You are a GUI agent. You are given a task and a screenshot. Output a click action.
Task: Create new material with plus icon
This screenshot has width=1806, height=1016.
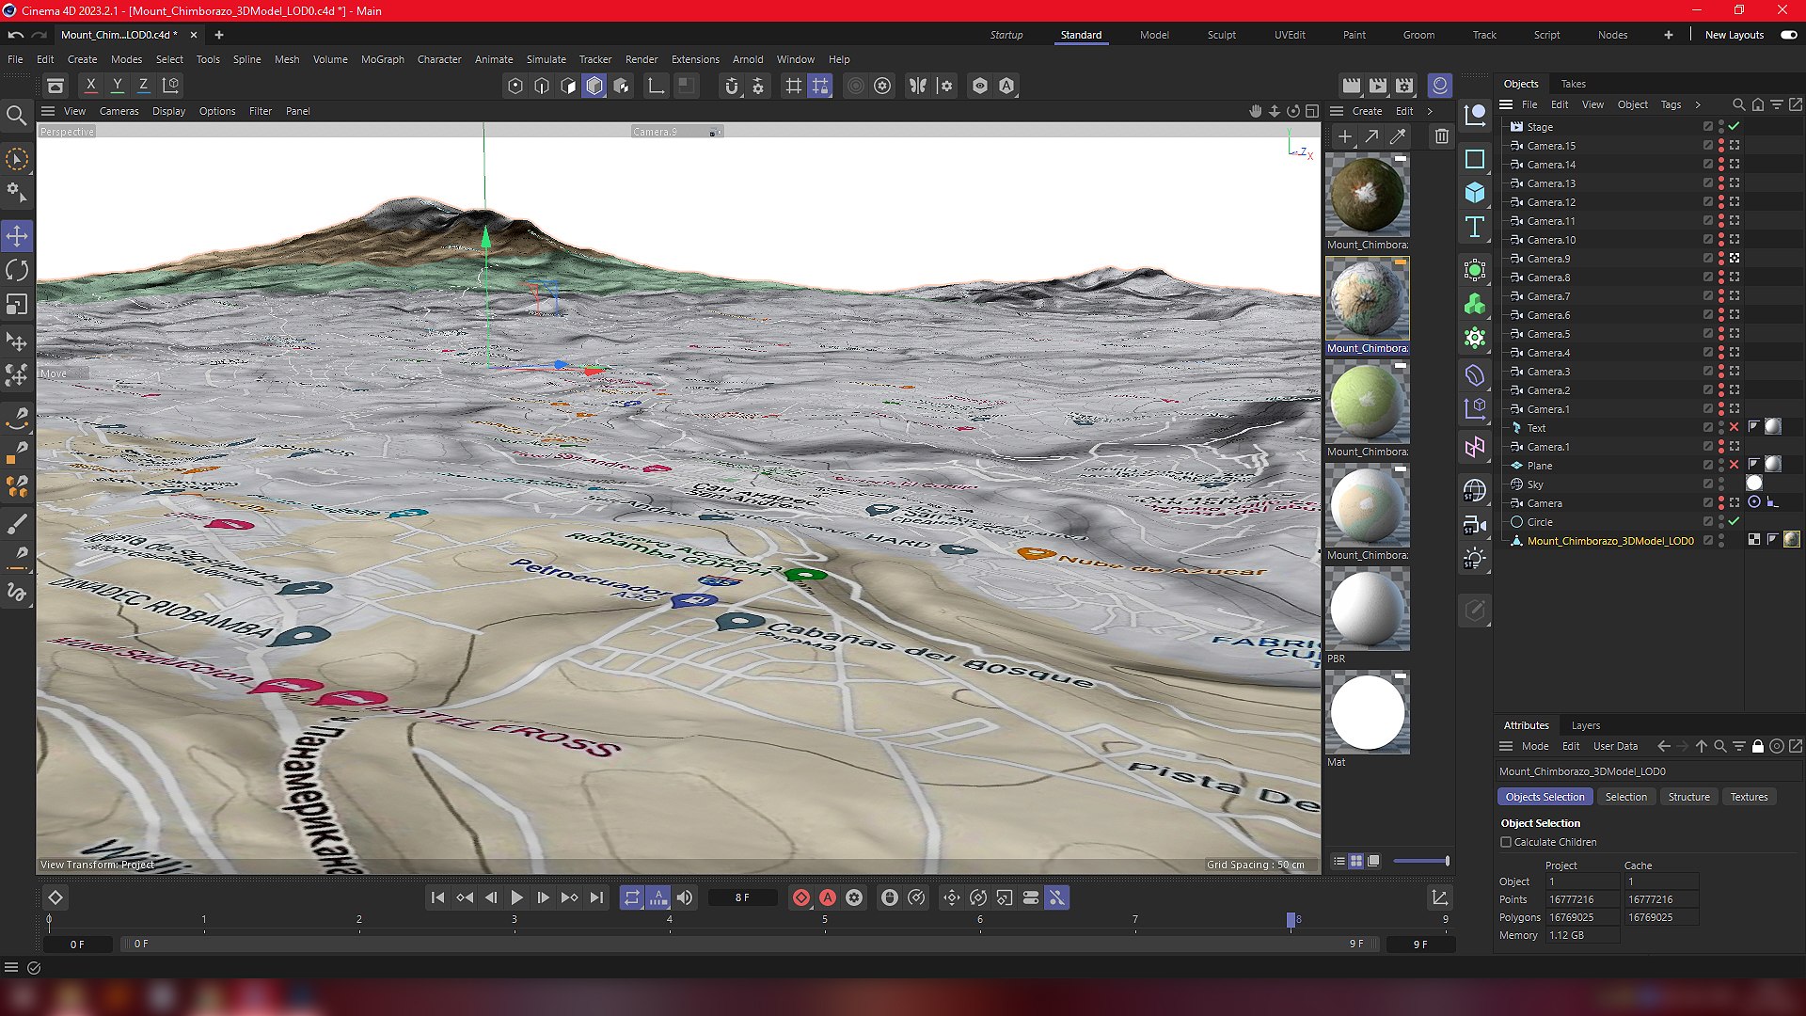click(1345, 136)
